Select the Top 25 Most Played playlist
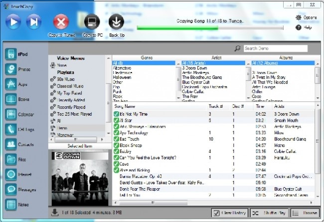 point(74,114)
